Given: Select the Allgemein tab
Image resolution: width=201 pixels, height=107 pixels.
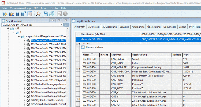Looking at the screenshot, I should [80, 27].
